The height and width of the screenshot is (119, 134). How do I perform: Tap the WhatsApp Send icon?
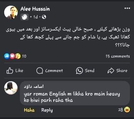tap(79, 71)
